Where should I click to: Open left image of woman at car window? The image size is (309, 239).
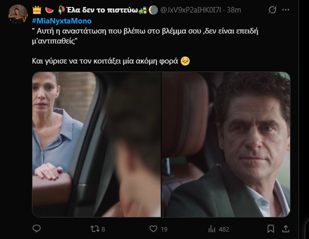(x=96, y=144)
